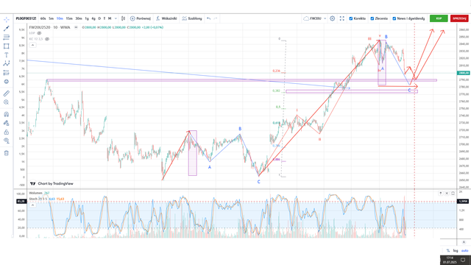Toggle visibility of the KC 12 2,5 indicator
Image resolution: width=471 pixels, height=265 pixels.
click(47, 39)
